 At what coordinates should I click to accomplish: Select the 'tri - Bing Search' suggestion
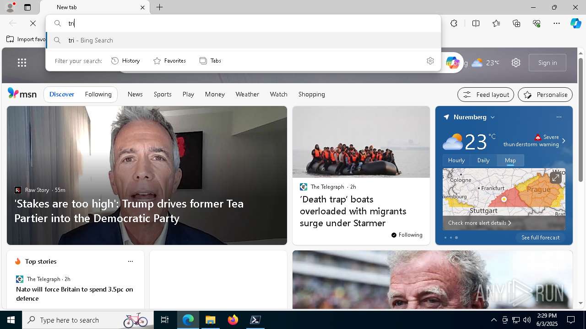[243, 40]
